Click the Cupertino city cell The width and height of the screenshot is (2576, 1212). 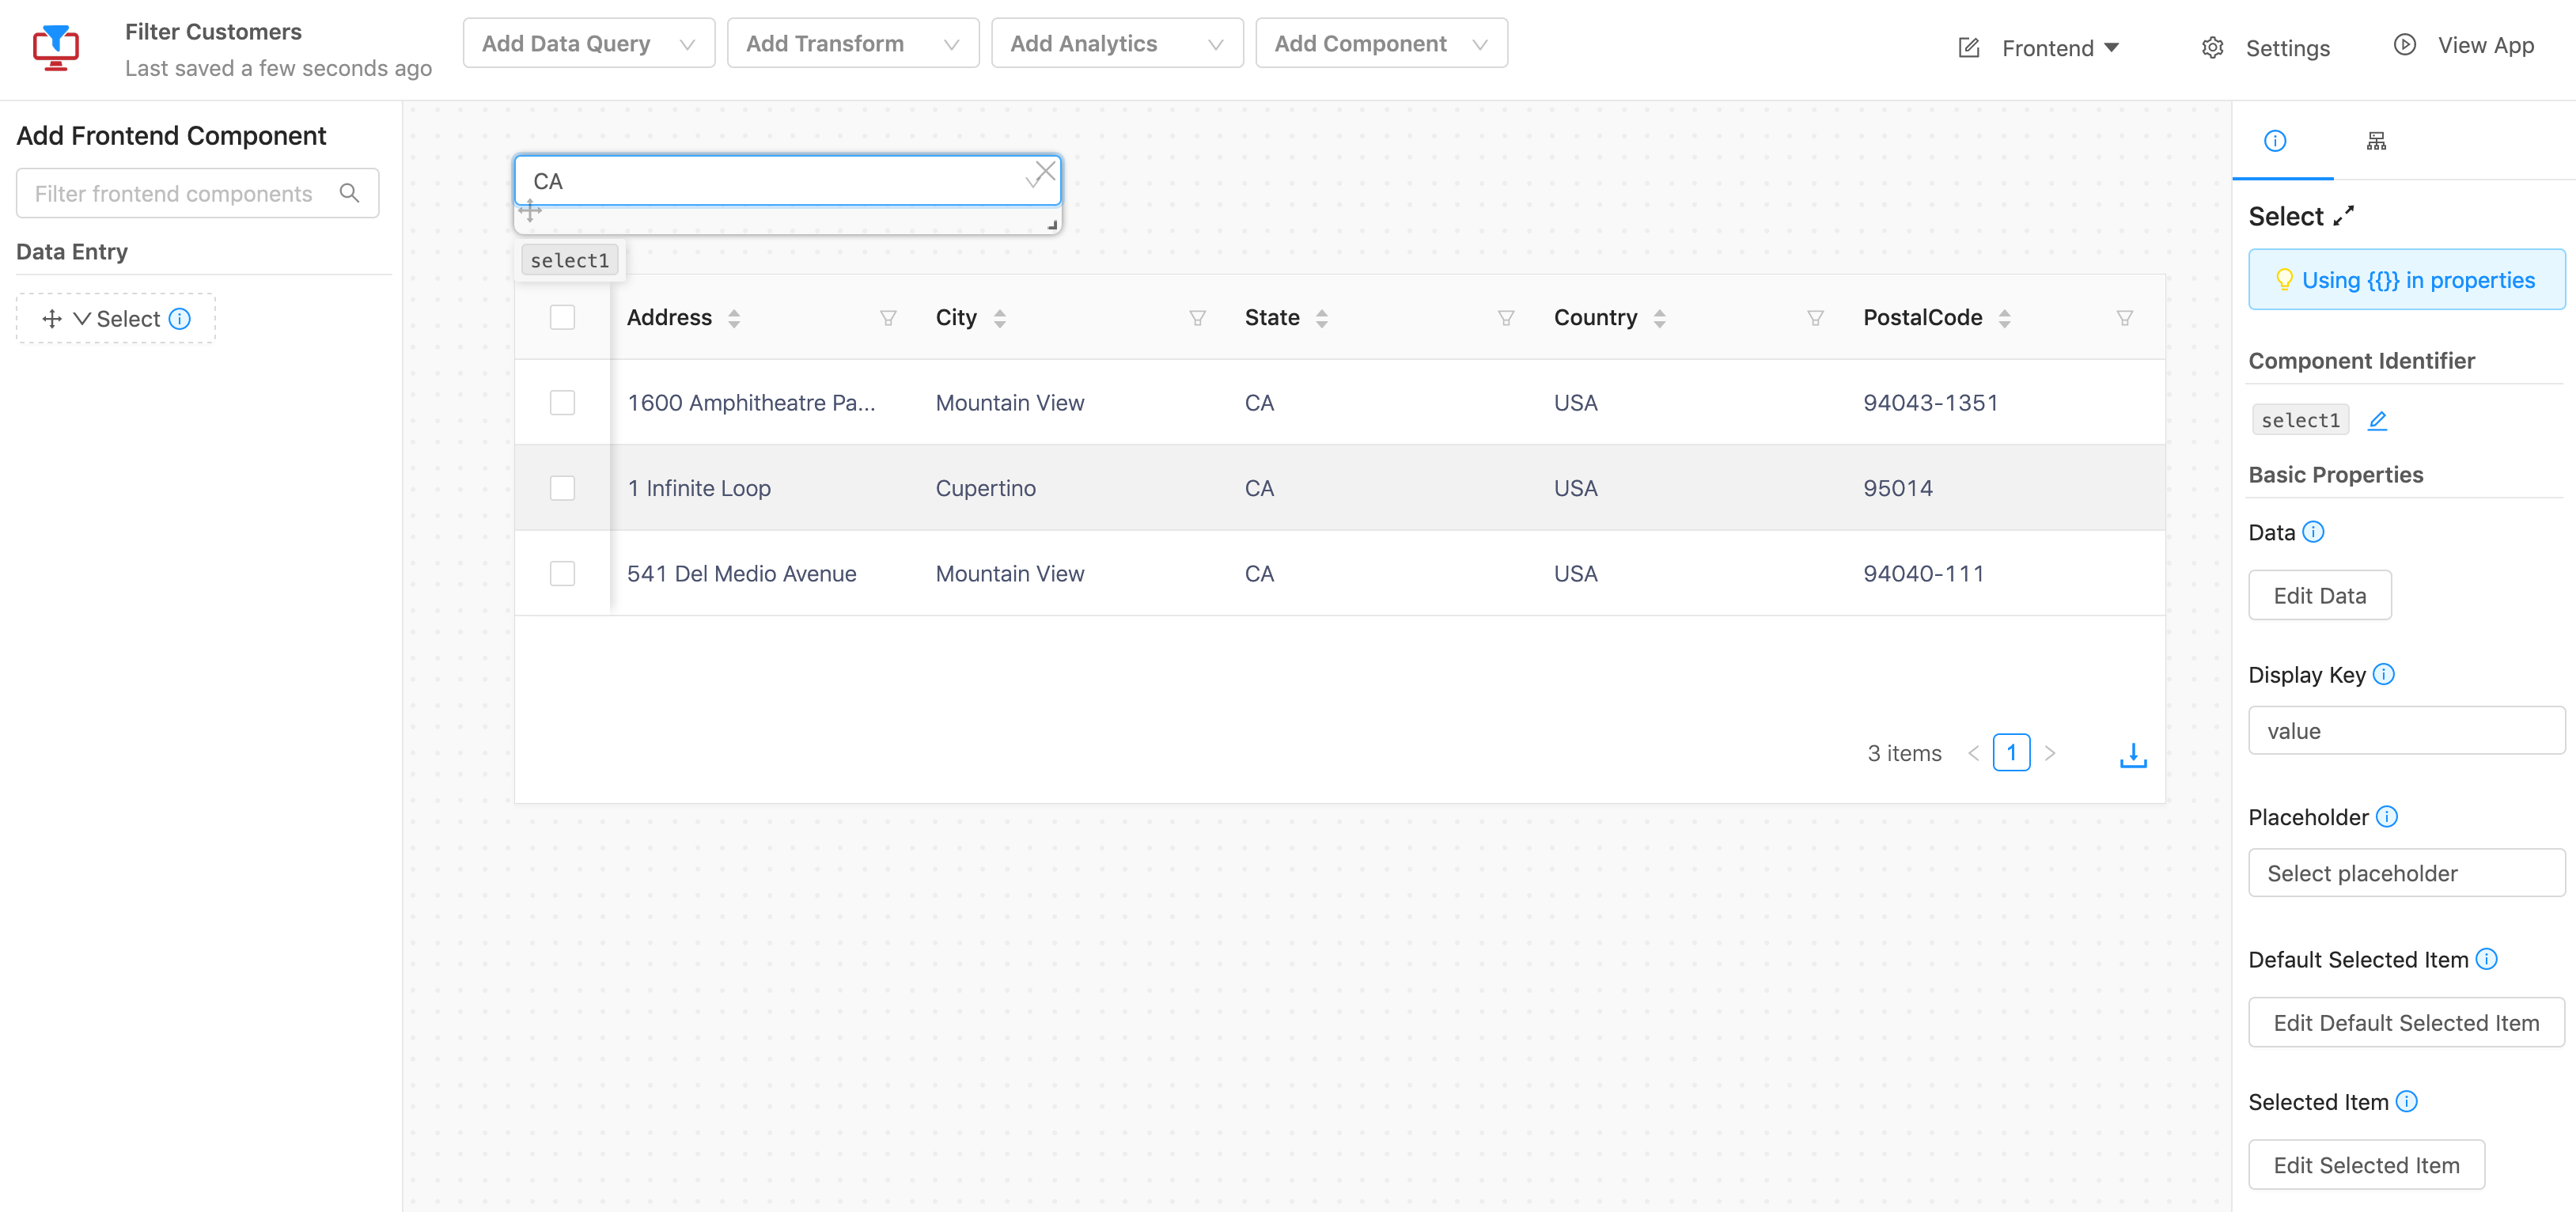pos(986,488)
